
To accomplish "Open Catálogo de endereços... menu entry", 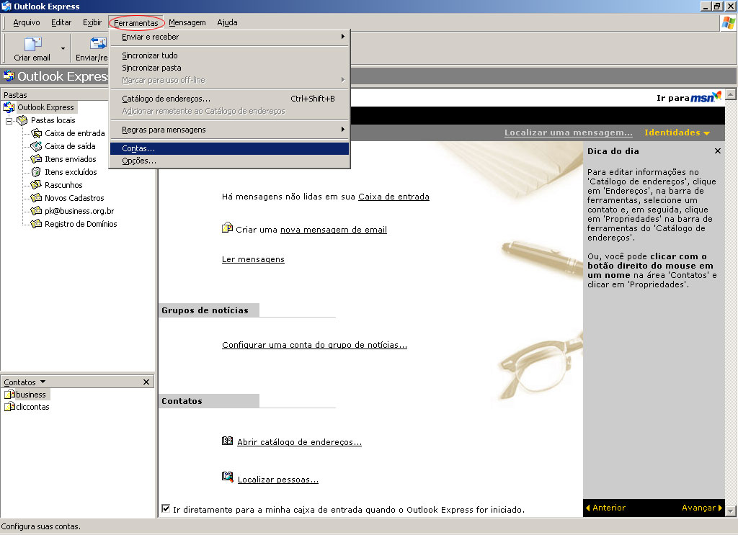I will (230, 99).
